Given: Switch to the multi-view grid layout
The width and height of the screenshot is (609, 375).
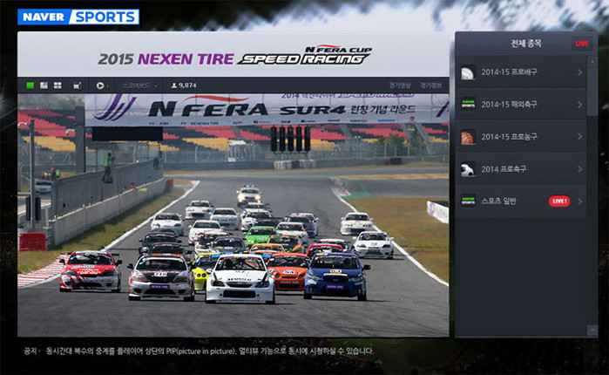Looking at the screenshot, I should [58, 85].
